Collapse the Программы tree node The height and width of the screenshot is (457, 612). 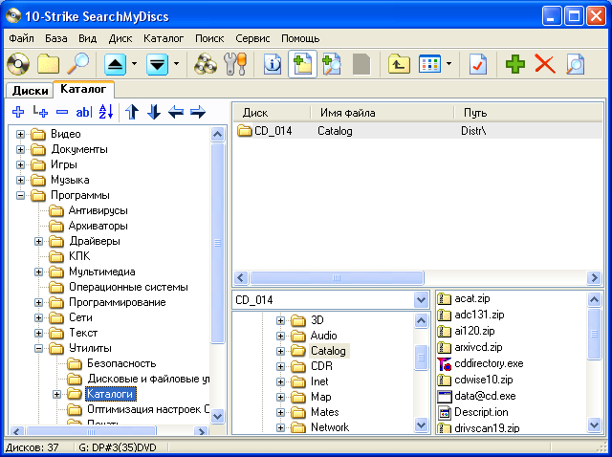[21, 195]
